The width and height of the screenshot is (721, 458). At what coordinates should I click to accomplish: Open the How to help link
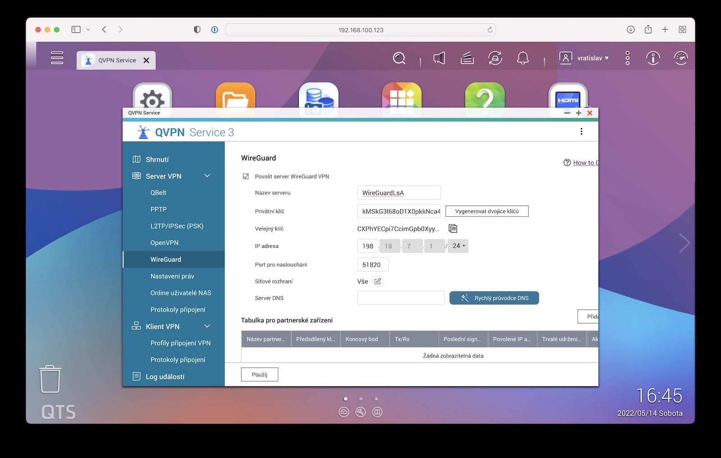585,162
